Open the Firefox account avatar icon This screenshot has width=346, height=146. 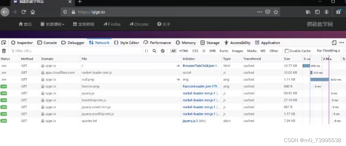point(326,12)
